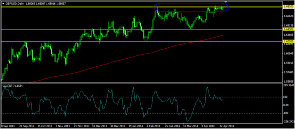Click the 21 Nov 2013 date label

pyautogui.click(x=81, y=126)
